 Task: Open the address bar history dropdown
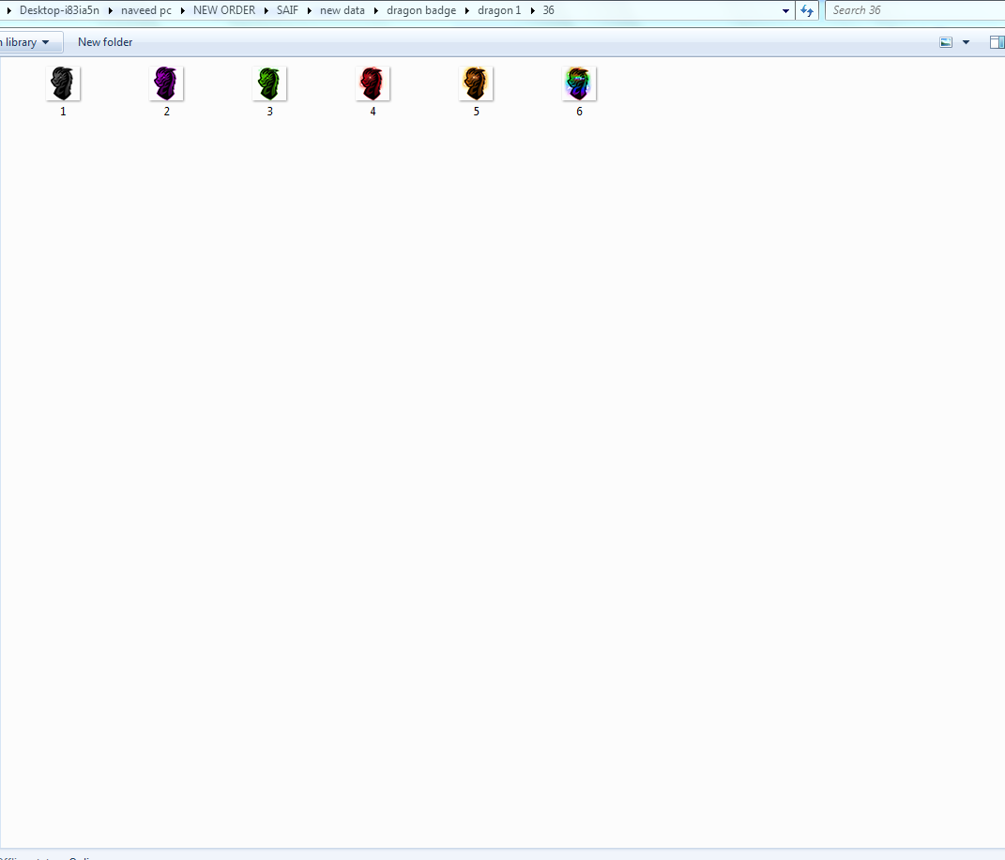click(785, 11)
